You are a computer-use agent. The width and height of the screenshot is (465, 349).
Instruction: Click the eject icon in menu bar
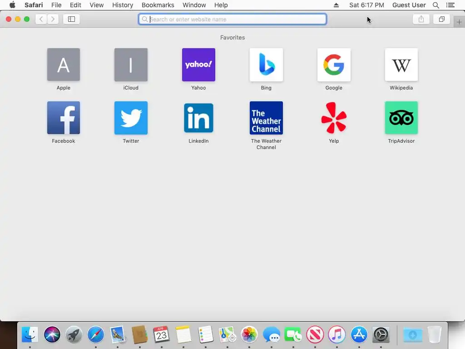[x=336, y=5]
